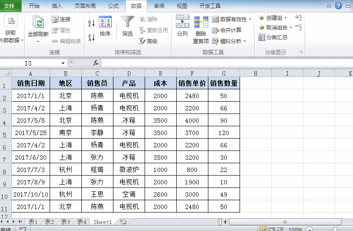This screenshot has width=353, height=231.
Task: Expand the 模拟分析 dropdown arrow
Action: pyautogui.click(x=245, y=41)
